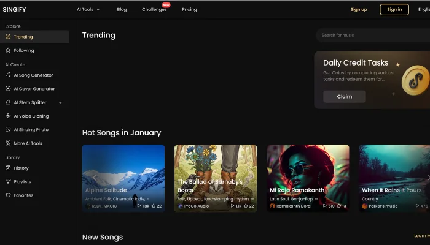
Task: Open the AI Singing Photo icon
Action: pyautogui.click(x=8, y=130)
